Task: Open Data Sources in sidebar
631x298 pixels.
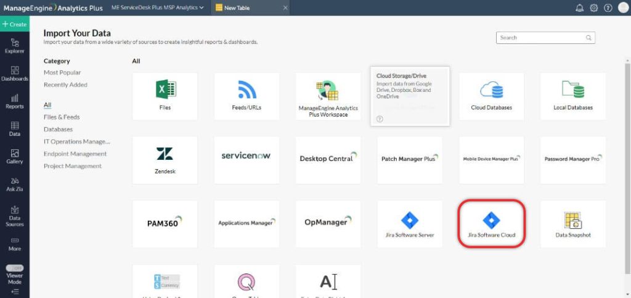Action: (x=15, y=217)
